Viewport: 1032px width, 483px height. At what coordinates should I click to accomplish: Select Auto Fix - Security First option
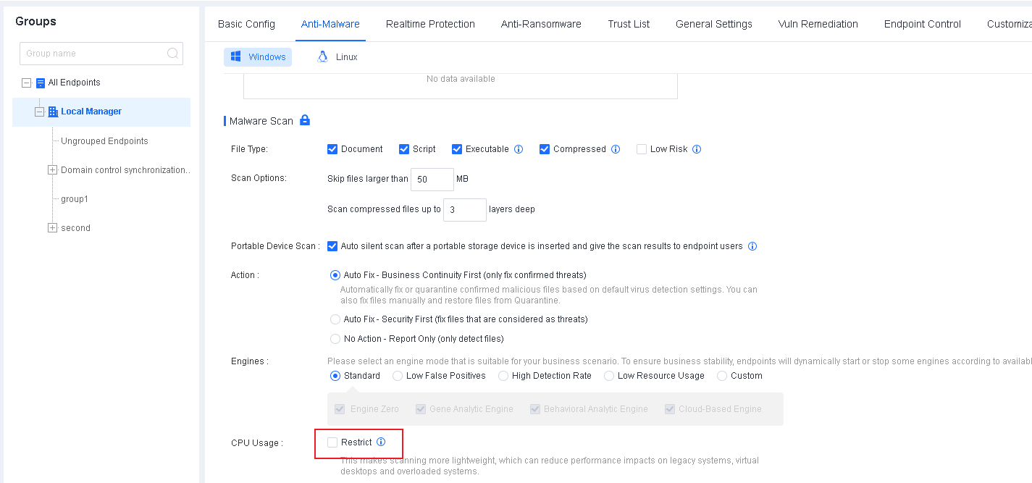click(335, 319)
